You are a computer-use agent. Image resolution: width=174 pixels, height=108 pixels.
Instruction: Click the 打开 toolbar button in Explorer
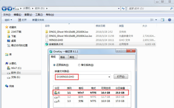point(22,20)
